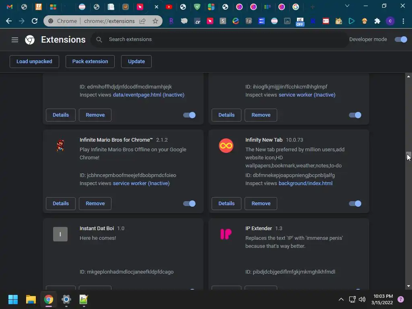Viewport: 412px width, 309px height.
Task: Open Settings gear from taskbar
Action: point(66,299)
